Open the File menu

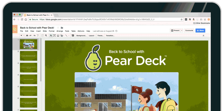pyautogui.click(x=21, y=31)
